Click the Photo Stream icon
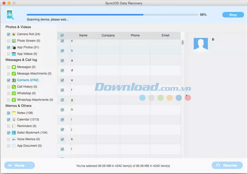 (14, 41)
